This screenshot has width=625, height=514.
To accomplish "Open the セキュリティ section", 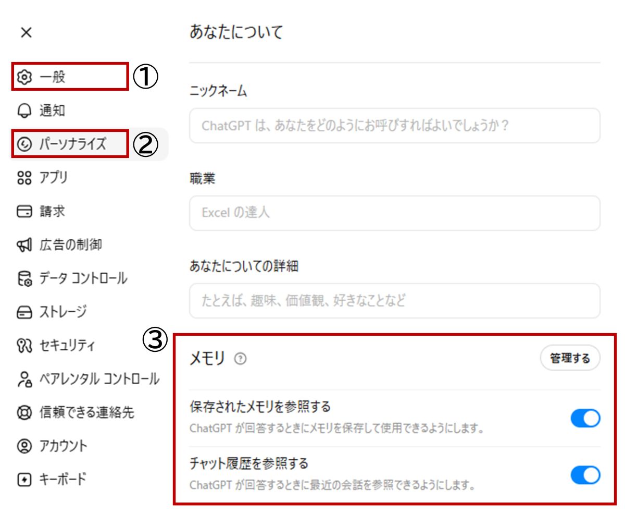I will click(x=90, y=346).
